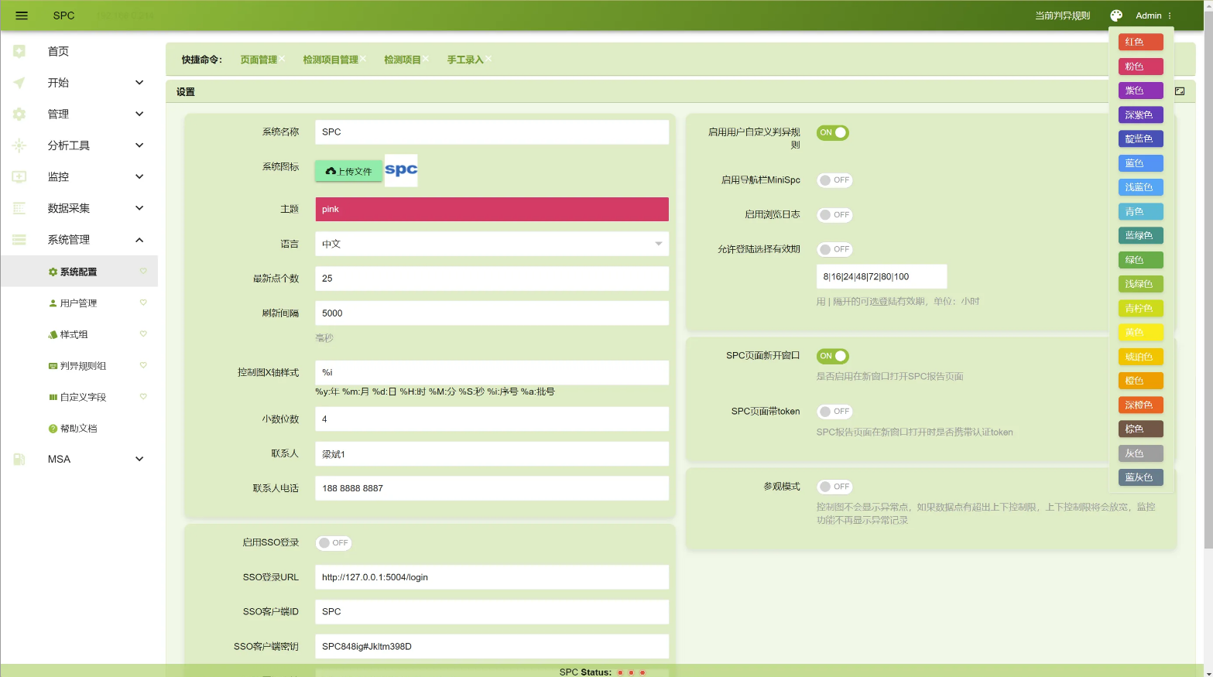The width and height of the screenshot is (1213, 677).
Task: Click 当前判异规则 in the top bar
Action: [1062, 15]
